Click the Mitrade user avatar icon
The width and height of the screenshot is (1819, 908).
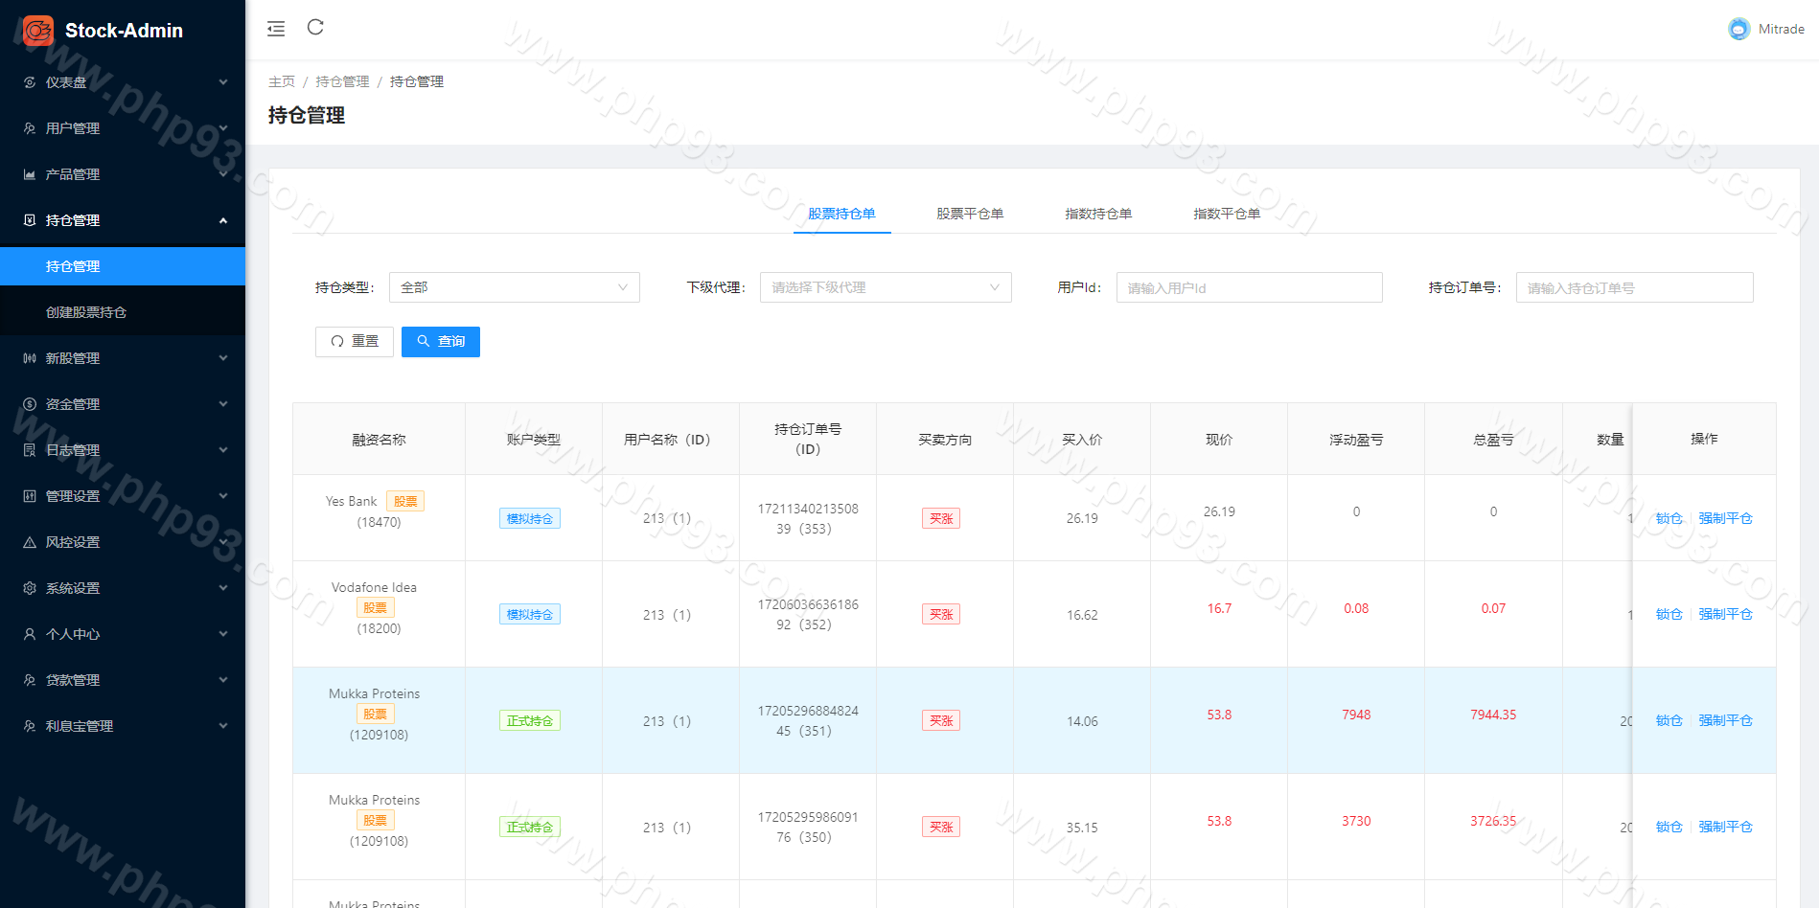tap(1738, 30)
